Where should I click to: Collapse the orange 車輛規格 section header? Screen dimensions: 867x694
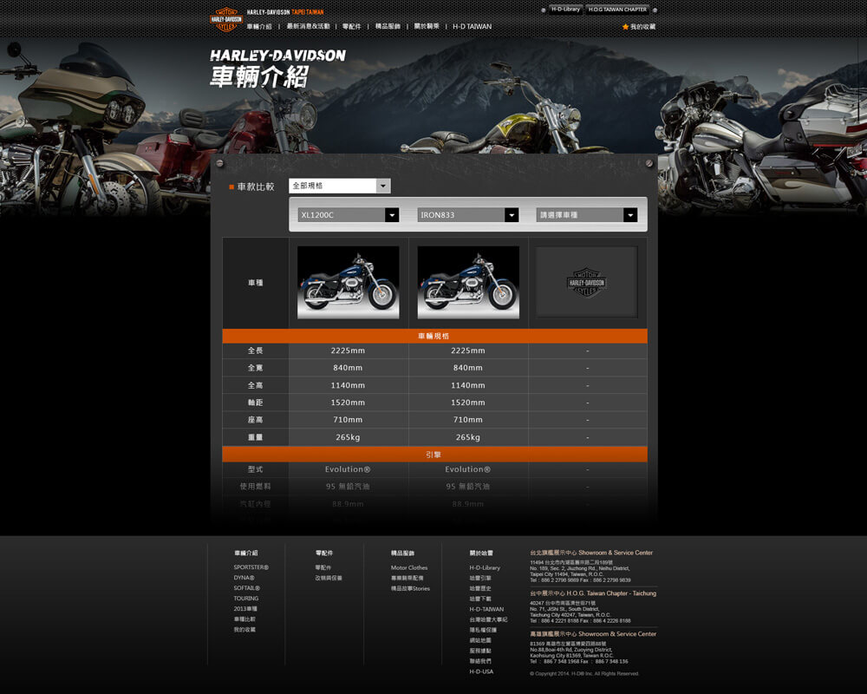(434, 336)
